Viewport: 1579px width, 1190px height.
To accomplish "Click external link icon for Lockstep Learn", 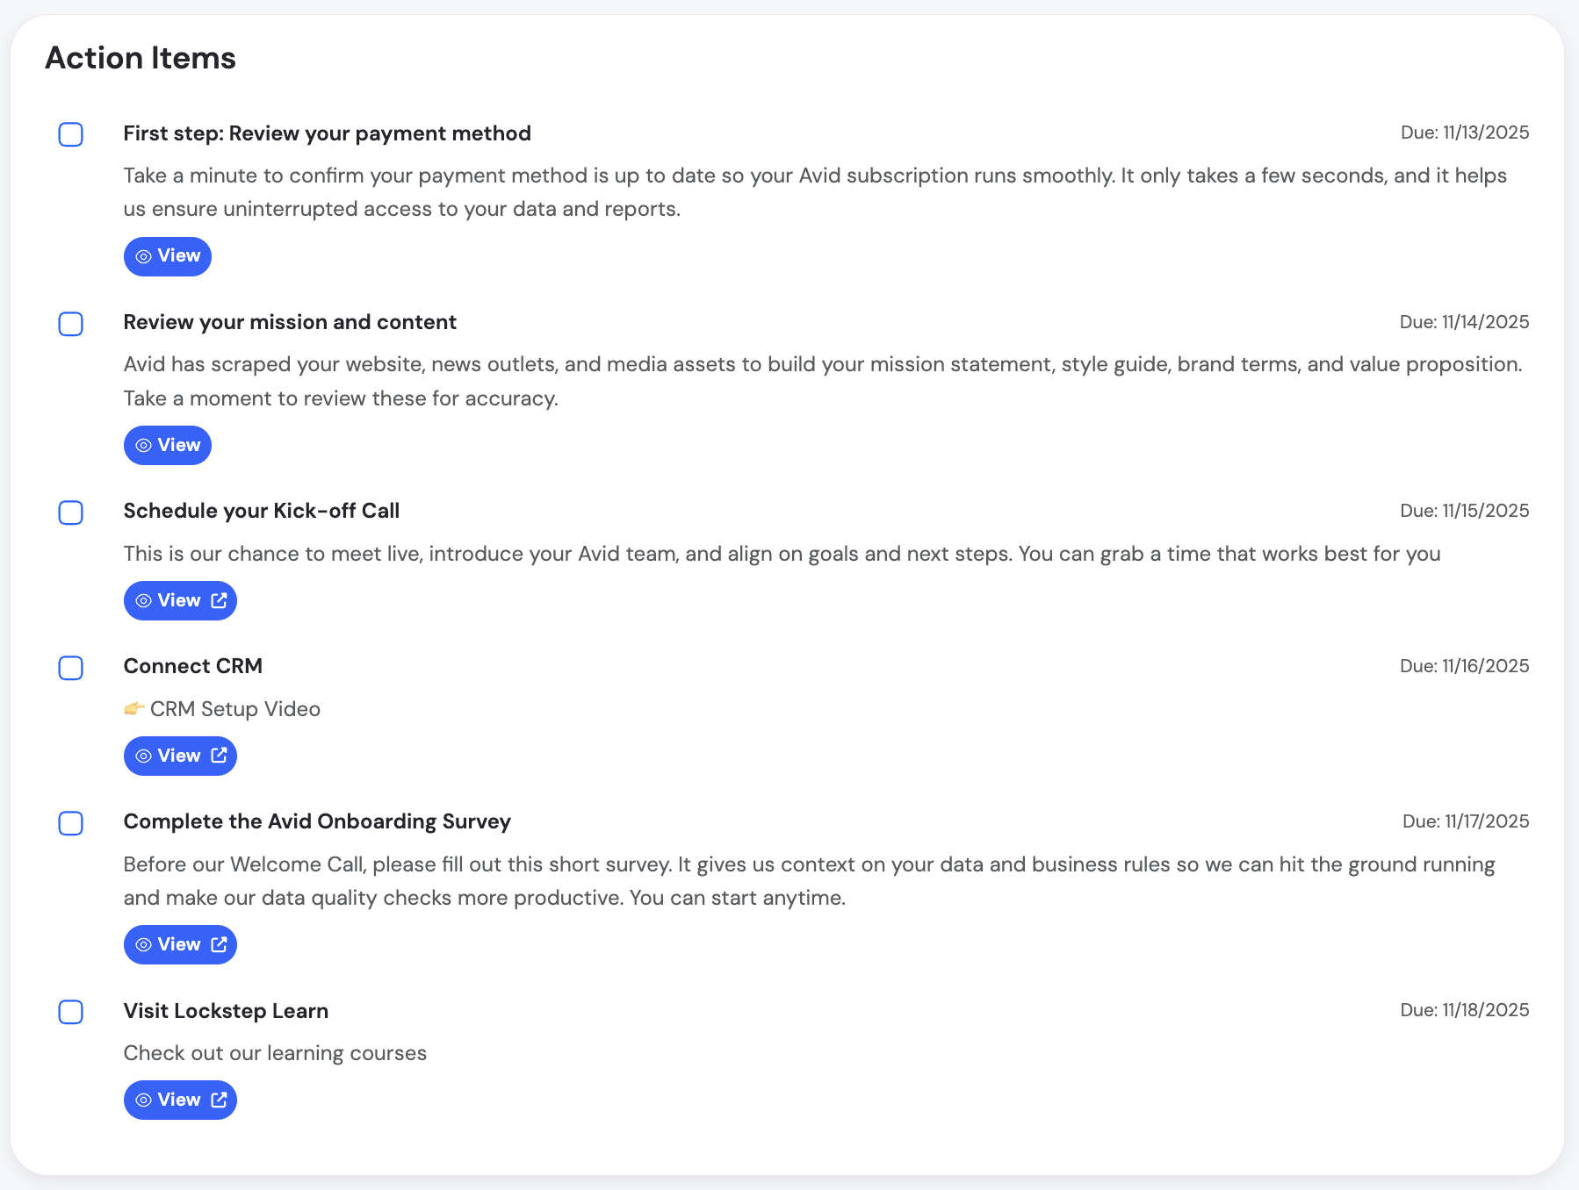I will [x=220, y=1100].
